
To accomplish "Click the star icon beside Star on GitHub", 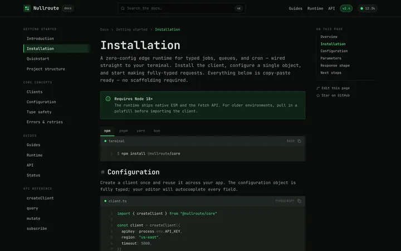I will 318,95.
